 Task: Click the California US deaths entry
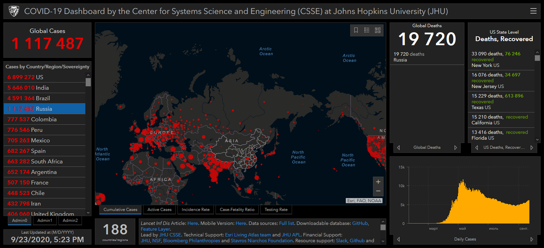tap(502, 120)
